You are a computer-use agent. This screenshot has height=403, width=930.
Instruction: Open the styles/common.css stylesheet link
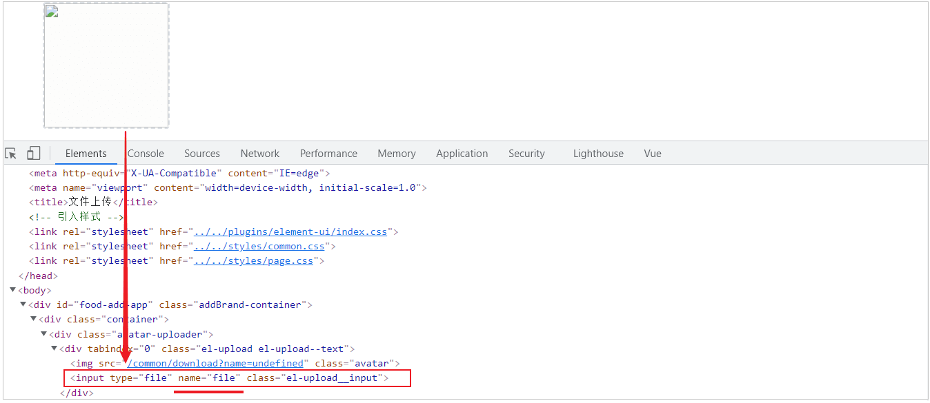pos(261,247)
